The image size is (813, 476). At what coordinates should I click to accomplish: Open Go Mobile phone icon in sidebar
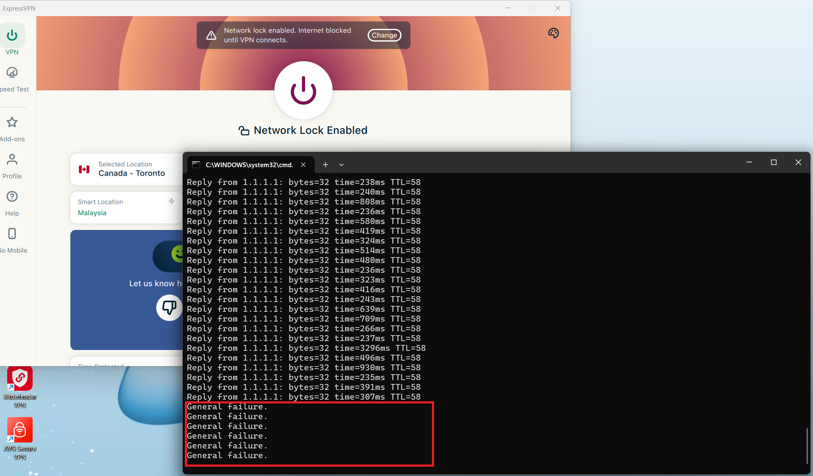12,234
